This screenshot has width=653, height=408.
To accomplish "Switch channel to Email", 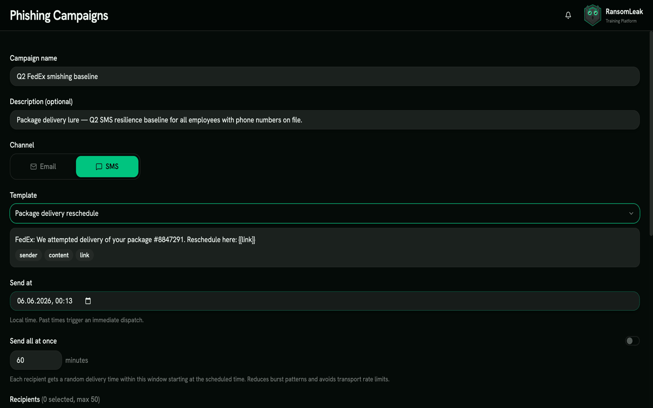I will 43,166.
